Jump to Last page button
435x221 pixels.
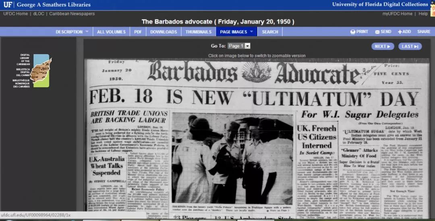coord(410,46)
